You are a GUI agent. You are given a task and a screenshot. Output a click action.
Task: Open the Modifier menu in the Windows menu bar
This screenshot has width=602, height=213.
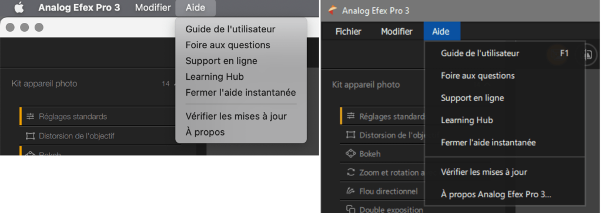click(x=397, y=32)
